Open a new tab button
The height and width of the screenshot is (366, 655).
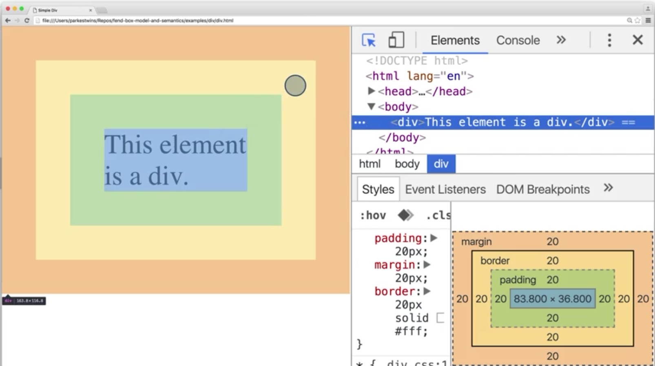click(x=102, y=10)
